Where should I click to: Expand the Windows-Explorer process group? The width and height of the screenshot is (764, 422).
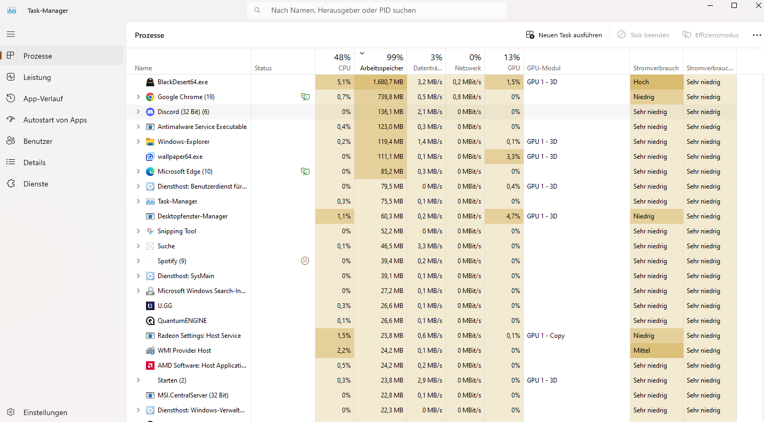[x=138, y=142]
